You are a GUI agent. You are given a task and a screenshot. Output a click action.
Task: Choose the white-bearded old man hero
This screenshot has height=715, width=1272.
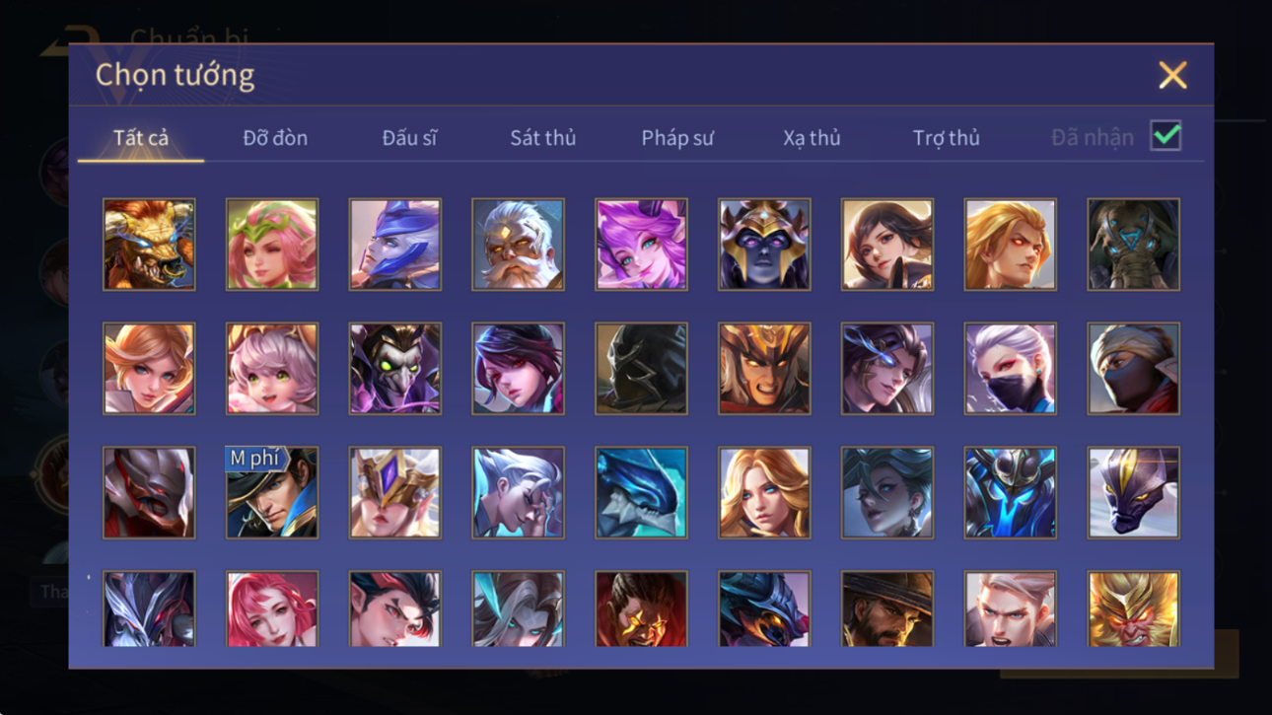518,245
